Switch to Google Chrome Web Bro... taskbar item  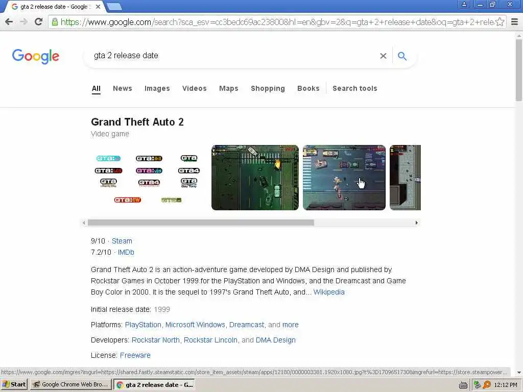click(70, 384)
